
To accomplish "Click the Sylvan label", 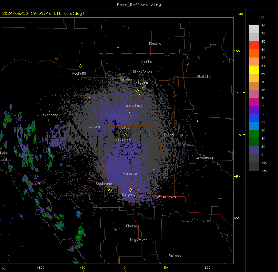I will click(126, 79).
